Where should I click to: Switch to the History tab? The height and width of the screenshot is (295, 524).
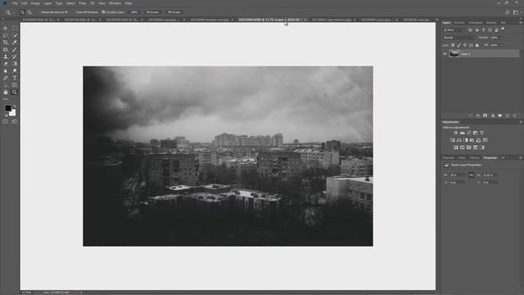point(474,158)
